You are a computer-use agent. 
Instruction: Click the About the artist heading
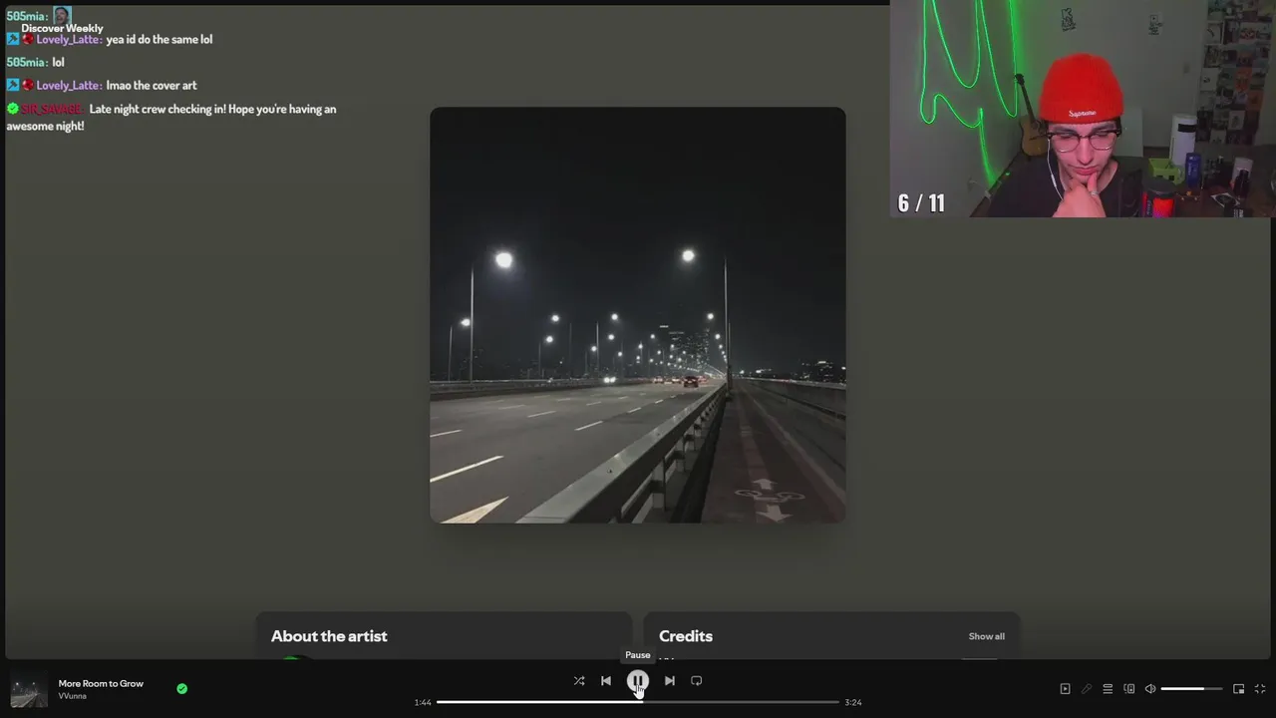tap(329, 636)
